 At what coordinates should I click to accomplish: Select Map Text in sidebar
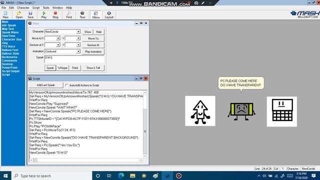(8, 29)
